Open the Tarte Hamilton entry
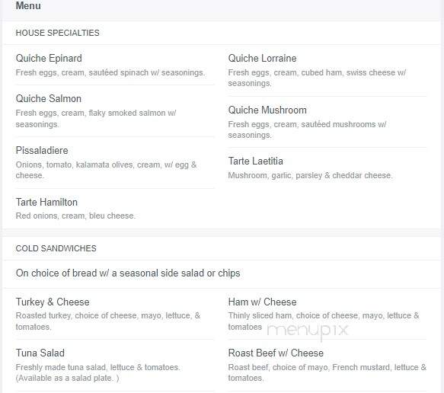The width and height of the screenshot is (444, 393). pos(46,202)
